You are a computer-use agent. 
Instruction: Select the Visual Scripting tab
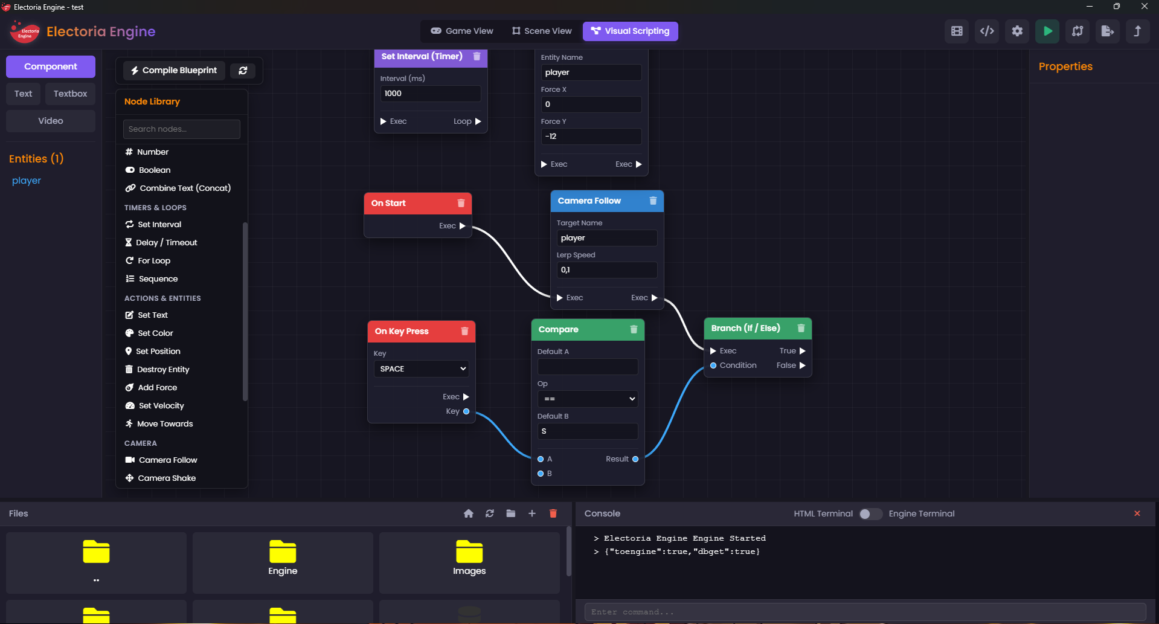pyautogui.click(x=631, y=31)
